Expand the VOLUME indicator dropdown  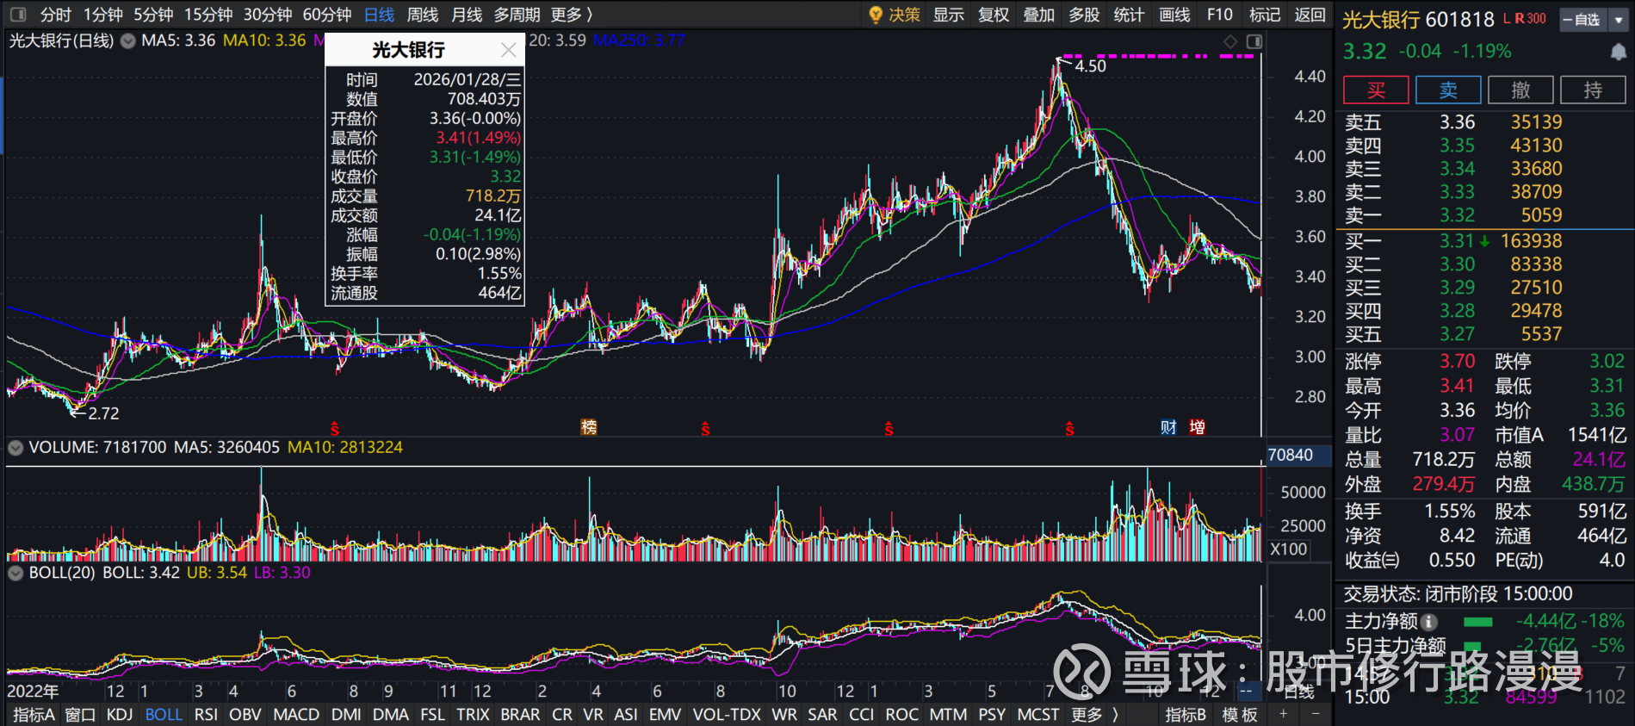[15, 447]
